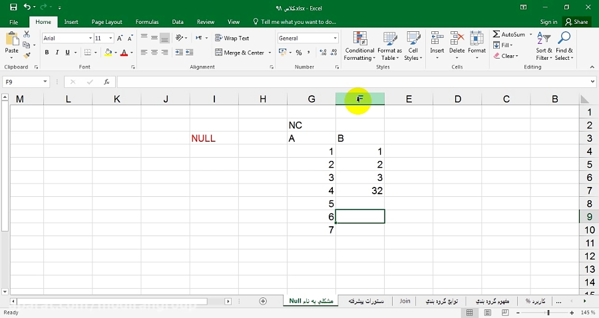This screenshot has height=318, width=599.
Task: Open Sort & Filter tool
Action: pyautogui.click(x=543, y=46)
